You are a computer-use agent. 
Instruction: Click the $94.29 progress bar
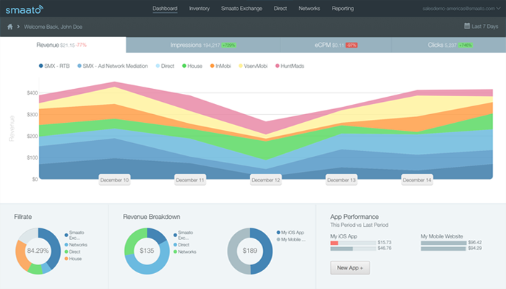443,249
